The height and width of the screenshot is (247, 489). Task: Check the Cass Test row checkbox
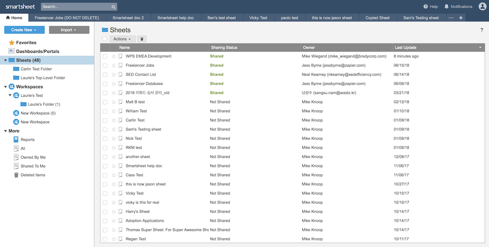pyautogui.click(x=105, y=175)
